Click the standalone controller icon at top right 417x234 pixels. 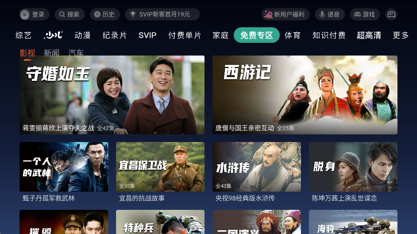[391, 14]
